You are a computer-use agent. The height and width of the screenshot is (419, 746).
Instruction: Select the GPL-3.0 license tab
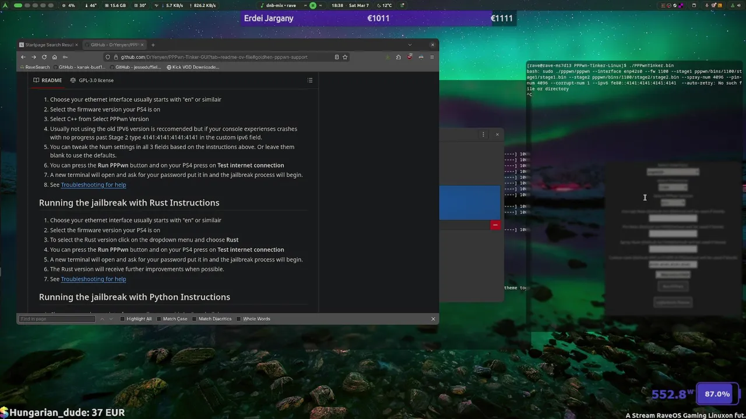click(x=92, y=80)
